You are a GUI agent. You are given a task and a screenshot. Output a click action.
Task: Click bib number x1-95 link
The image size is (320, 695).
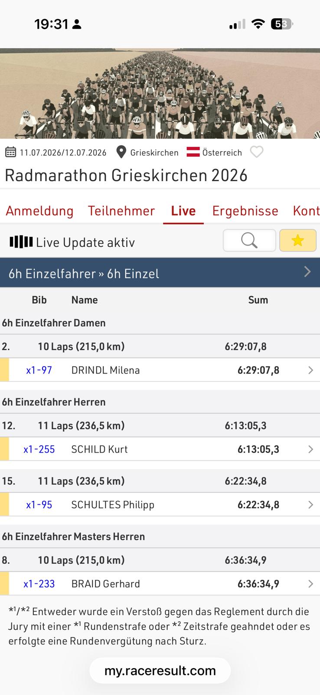coord(39,505)
